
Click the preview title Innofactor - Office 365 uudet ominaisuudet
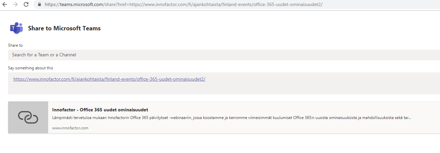click(x=100, y=110)
